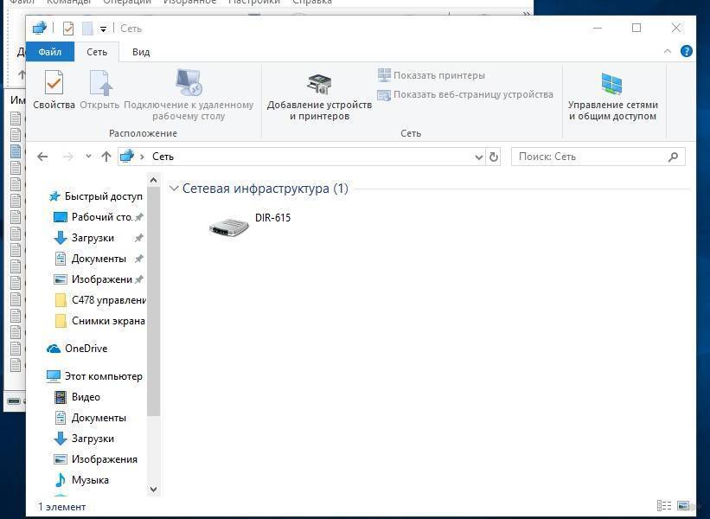Open pinned Документы under Быстрый доступ

coord(99,259)
